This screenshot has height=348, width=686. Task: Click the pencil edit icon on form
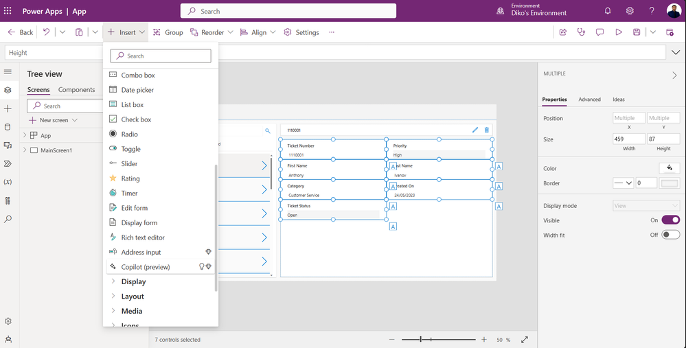(x=475, y=130)
